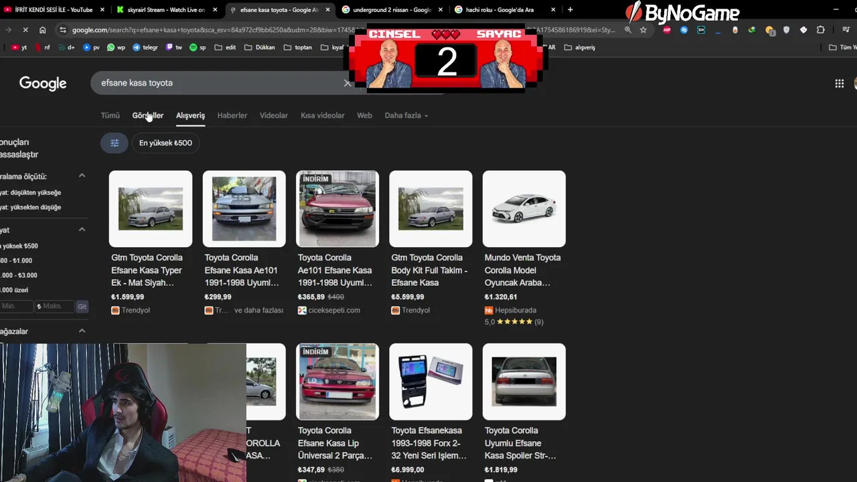Switch to the skyrairl Stream tab
This screenshot has width=857, height=482.
[x=166, y=10]
